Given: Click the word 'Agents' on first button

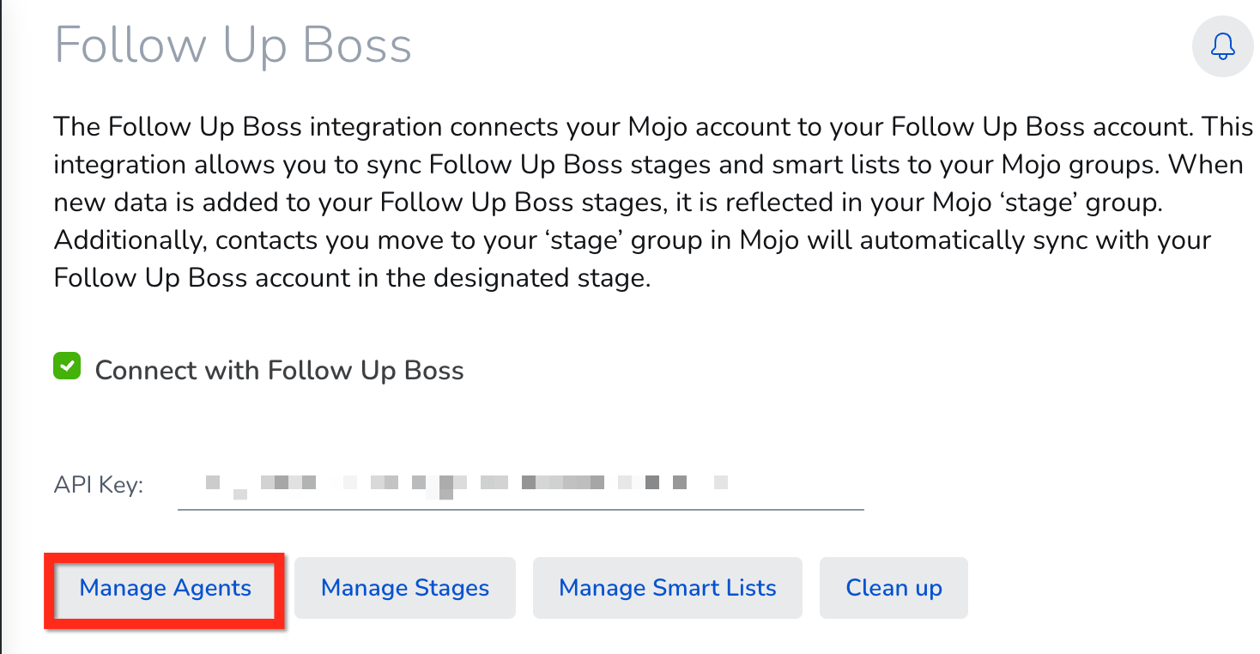Looking at the screenshot, I should pyautogui.click(x=212, y=589).
